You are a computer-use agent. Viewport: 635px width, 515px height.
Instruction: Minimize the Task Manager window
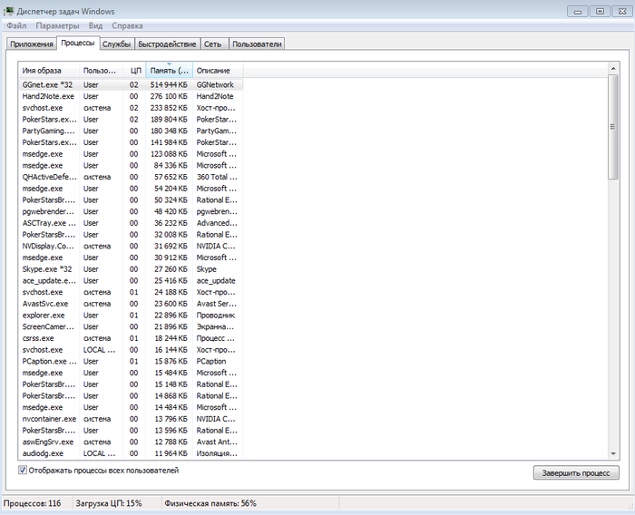click(578, 12)
